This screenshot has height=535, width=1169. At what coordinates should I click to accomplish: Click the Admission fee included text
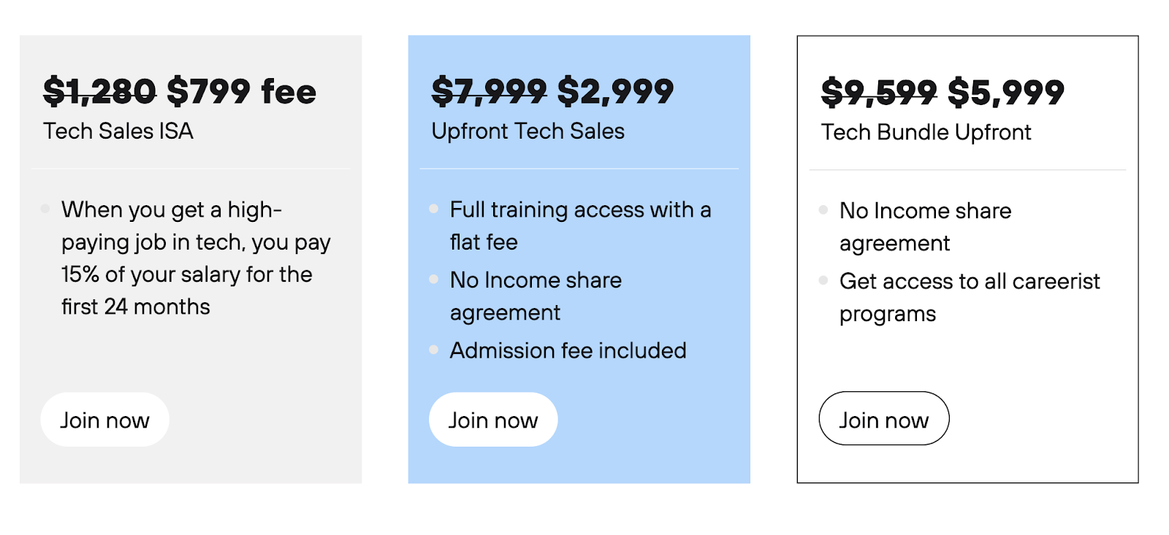tap(568, 350)
